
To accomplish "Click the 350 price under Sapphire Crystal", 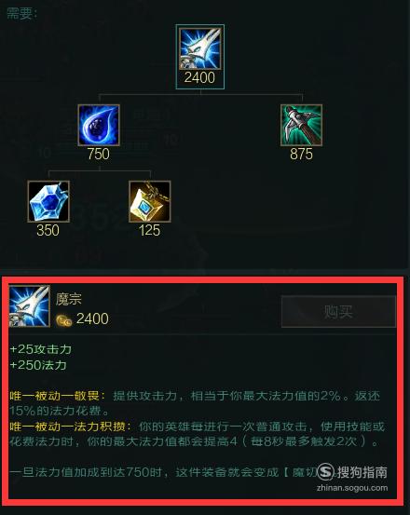I will [48, 231].
